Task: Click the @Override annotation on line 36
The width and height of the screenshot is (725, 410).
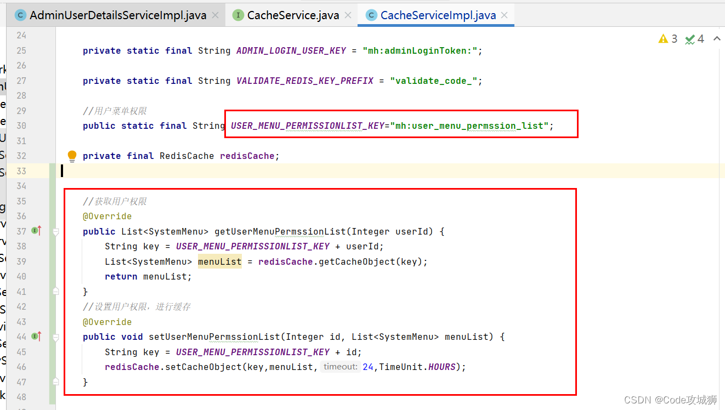Action: click(107, 217)
